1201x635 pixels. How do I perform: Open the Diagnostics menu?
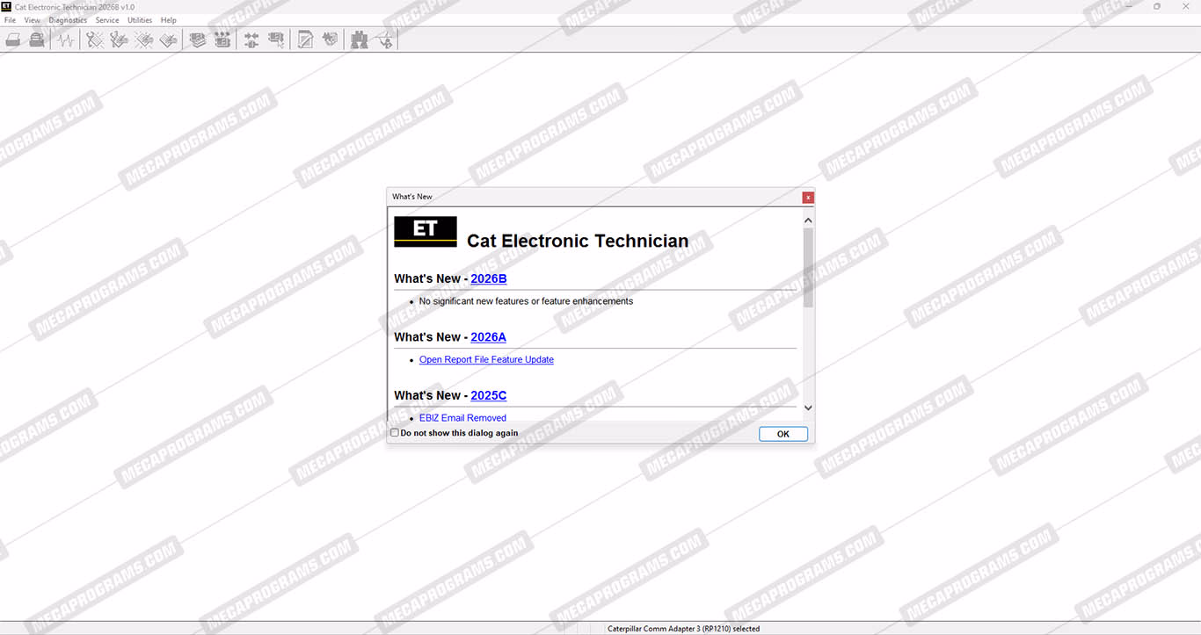(68, 20)
